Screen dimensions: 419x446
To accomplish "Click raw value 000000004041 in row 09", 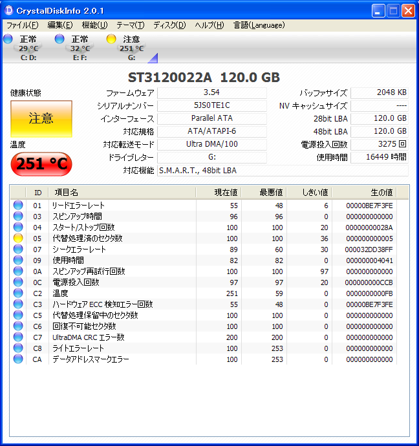I will coord(369,260).
